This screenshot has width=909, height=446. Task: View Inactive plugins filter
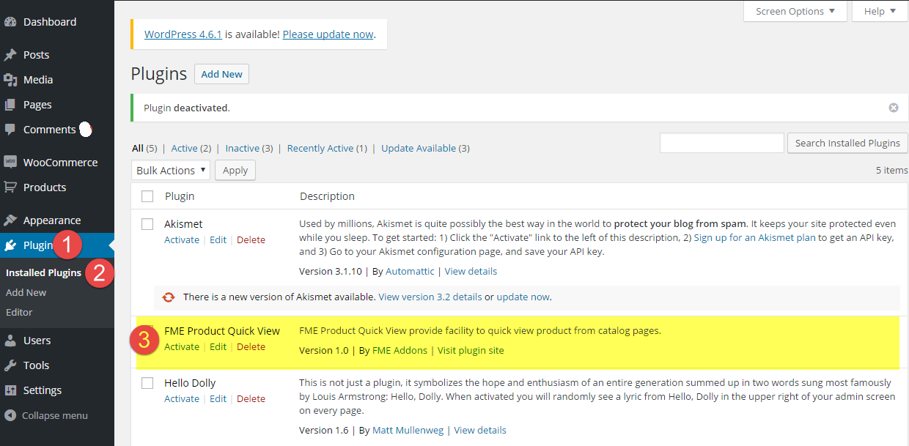(242, 148)
